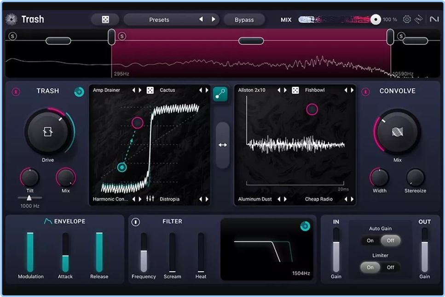The height and width of the screenshot is (297, 445).
Task: Randomize the global preset with the dice
Action: [105, 20]
